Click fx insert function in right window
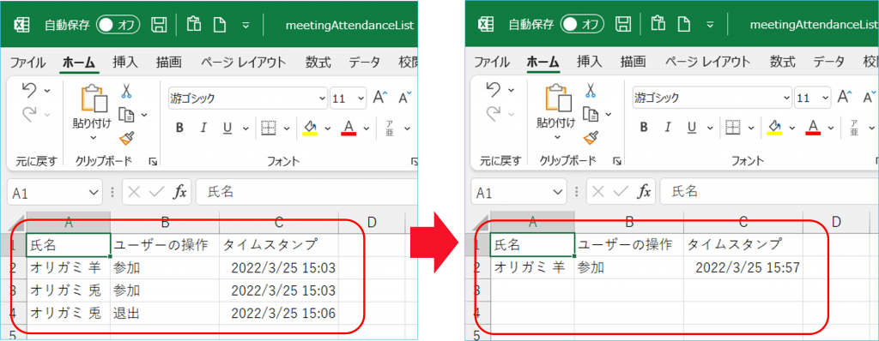Screen dimensions: 879x341 (644, 193)
